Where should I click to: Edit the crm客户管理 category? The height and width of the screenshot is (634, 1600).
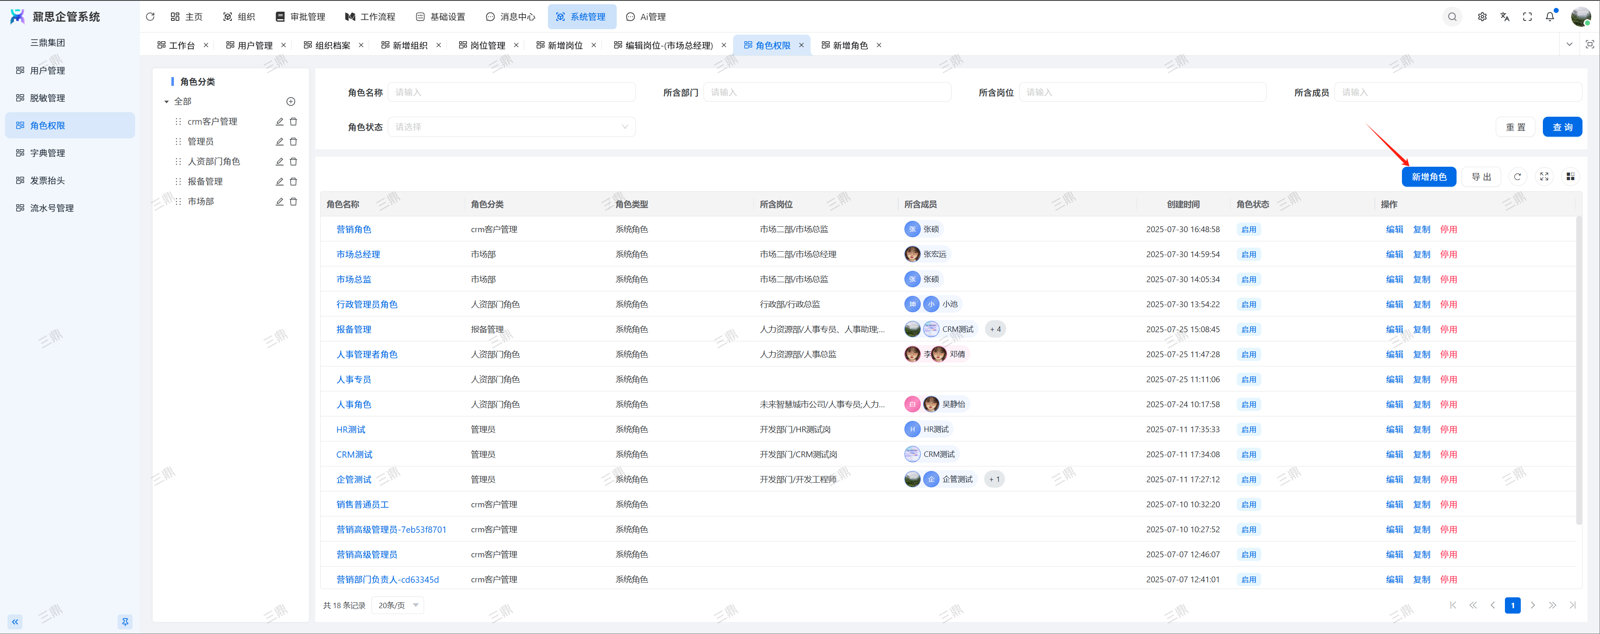coord(279,122)
